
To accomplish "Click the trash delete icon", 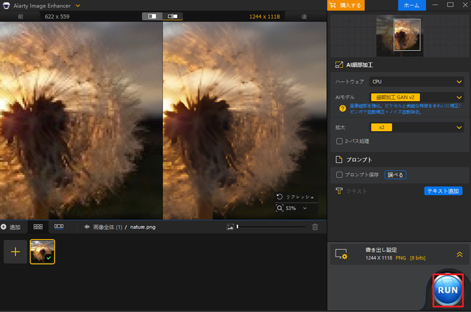I will [315, 227].
